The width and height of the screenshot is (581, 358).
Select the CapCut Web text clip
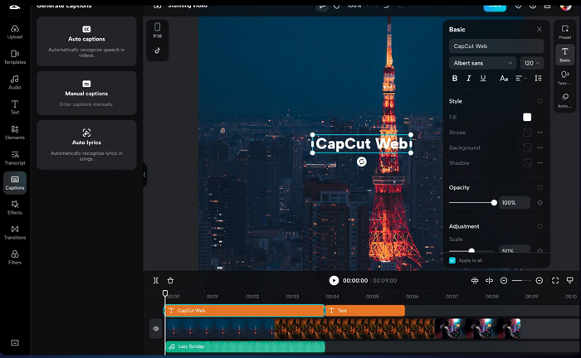coord(245,311)
